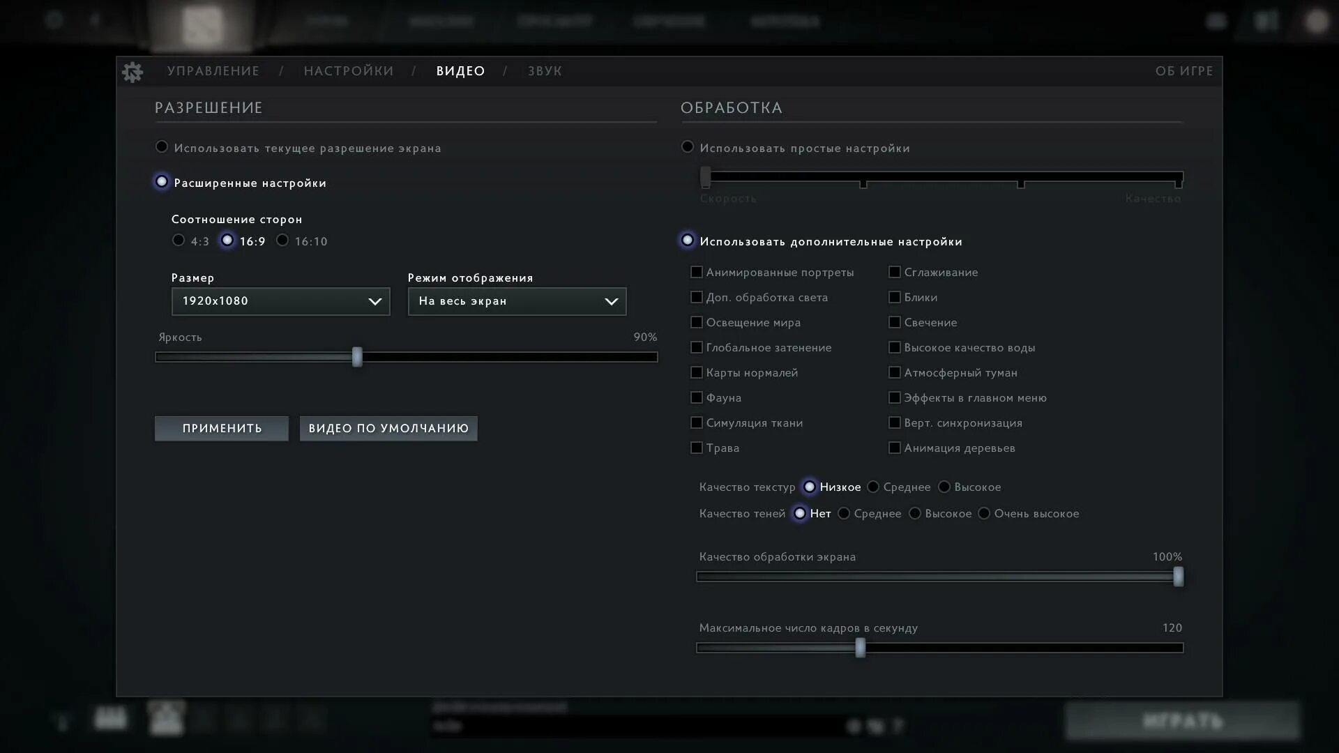Screen dimensions: 1339x753
Task: Enable Анимированные портреты checkbox
Action: (696, 272)
